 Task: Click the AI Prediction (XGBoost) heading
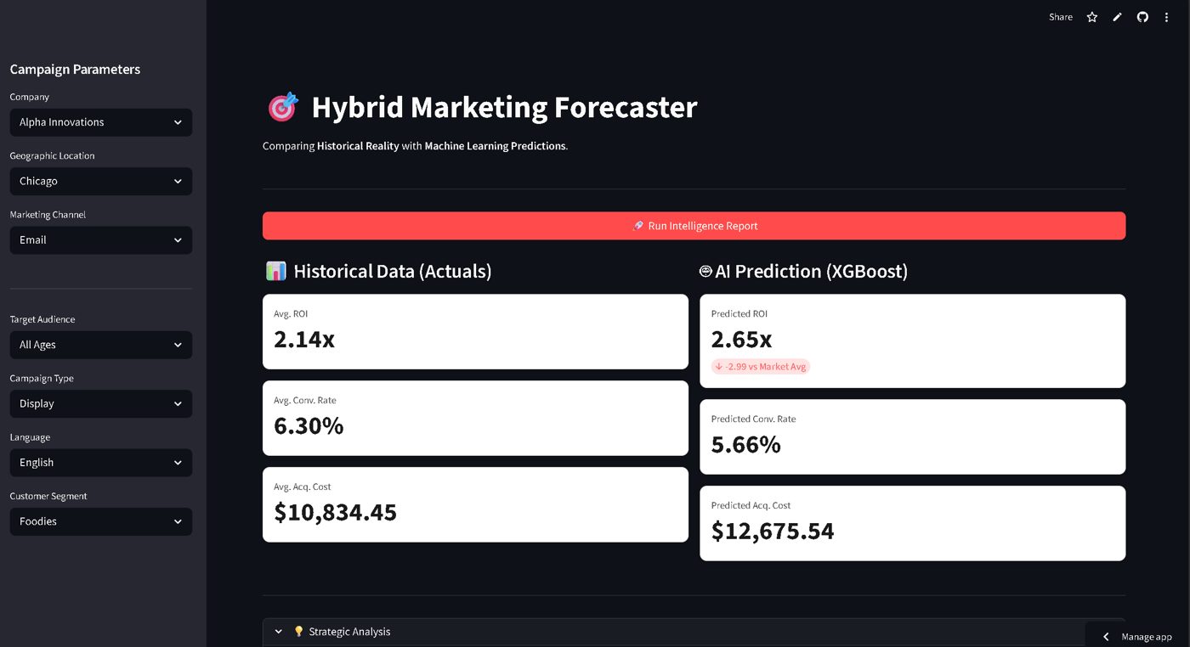pyautogui.click(x=812, y=272)
